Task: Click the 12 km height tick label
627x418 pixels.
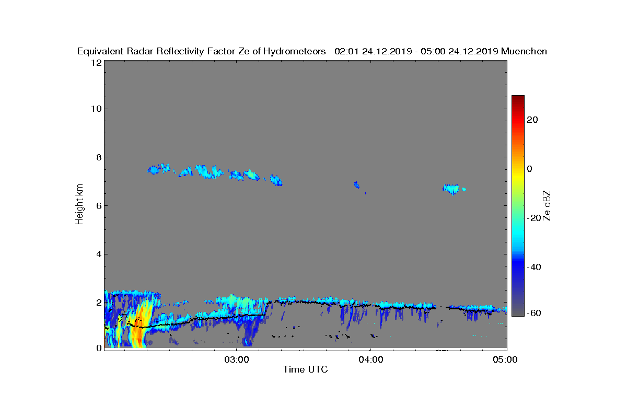Action: point(96,63)
